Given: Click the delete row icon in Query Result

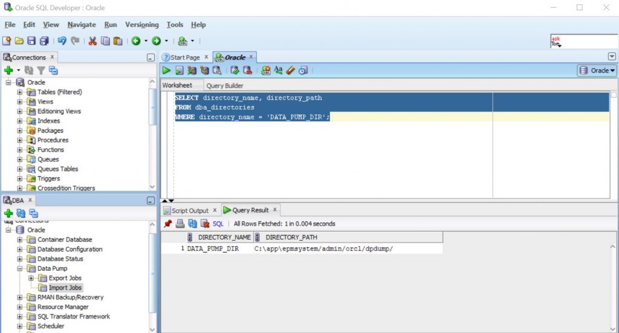Looking at the screenshot, I should [x=205, y=223].
